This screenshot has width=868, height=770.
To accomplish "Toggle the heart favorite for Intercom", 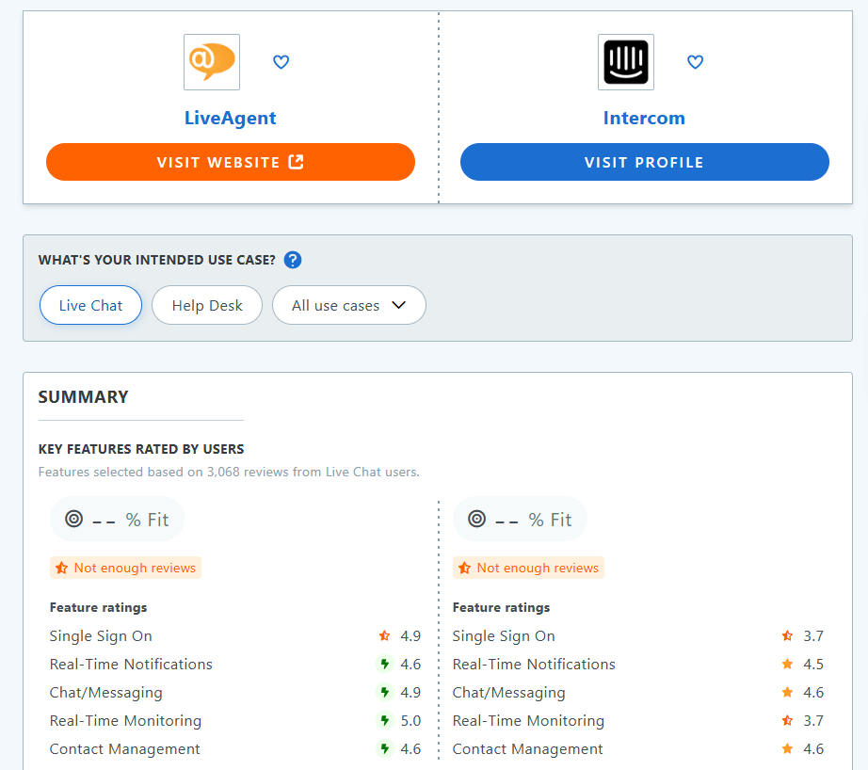I will point(695,62).
